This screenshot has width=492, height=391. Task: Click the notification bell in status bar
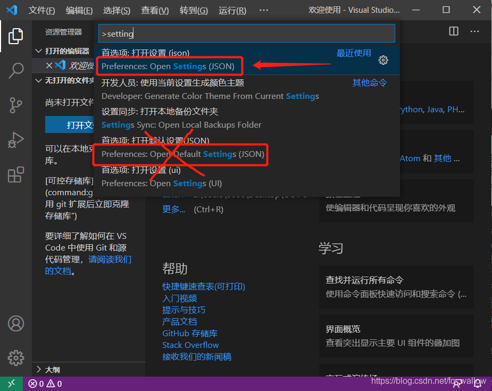pyautogui.click(x=478, y=384)
